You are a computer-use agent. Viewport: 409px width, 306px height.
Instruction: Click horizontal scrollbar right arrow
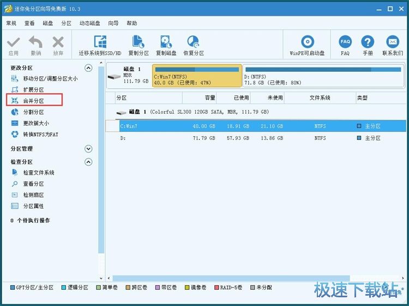click(x=403, y=278)
